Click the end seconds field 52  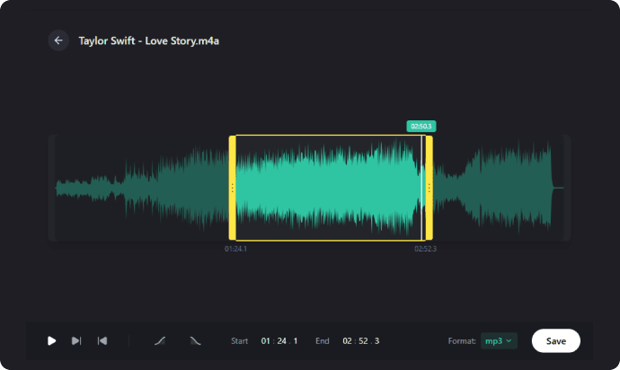pos(363,340)
